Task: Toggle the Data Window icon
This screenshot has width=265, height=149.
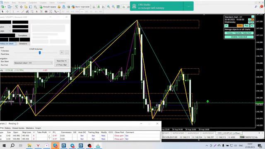Action: [21, 7]
